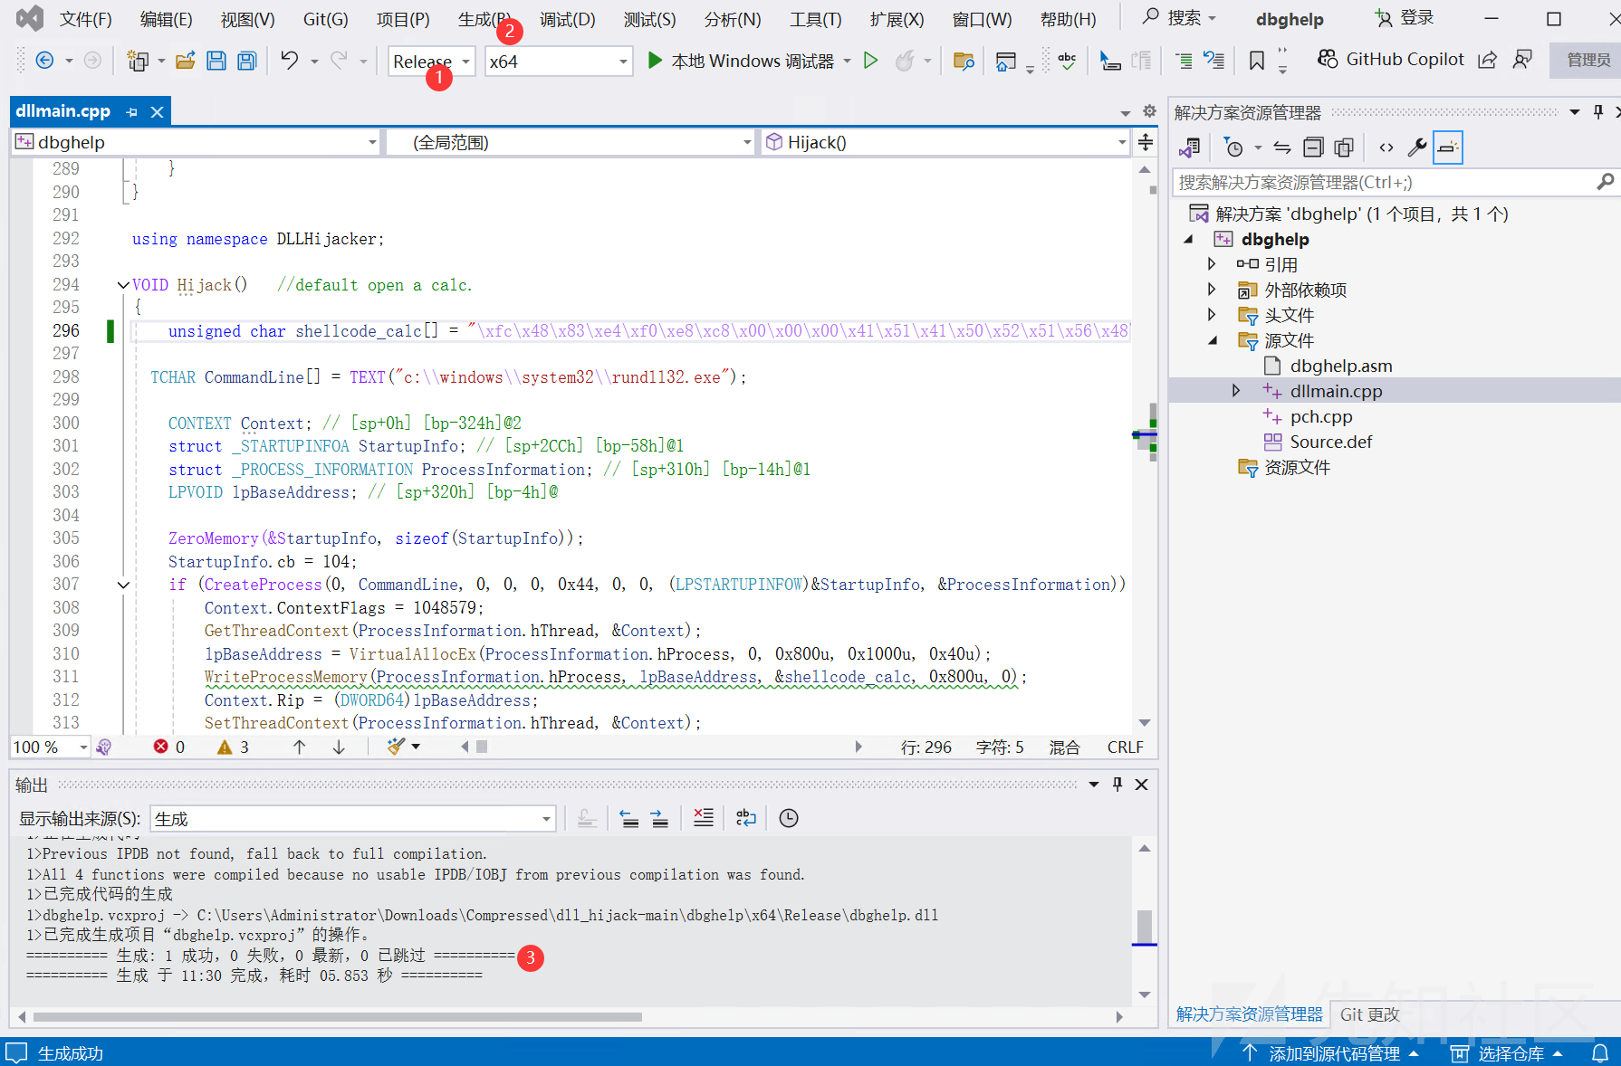Viewport: 1621px width, 1066px height.
Task: Open file with the Open File icon
Action: point(186,61)
